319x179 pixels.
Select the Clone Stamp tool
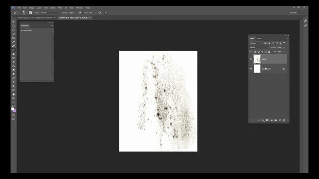[x=13, y=54]
